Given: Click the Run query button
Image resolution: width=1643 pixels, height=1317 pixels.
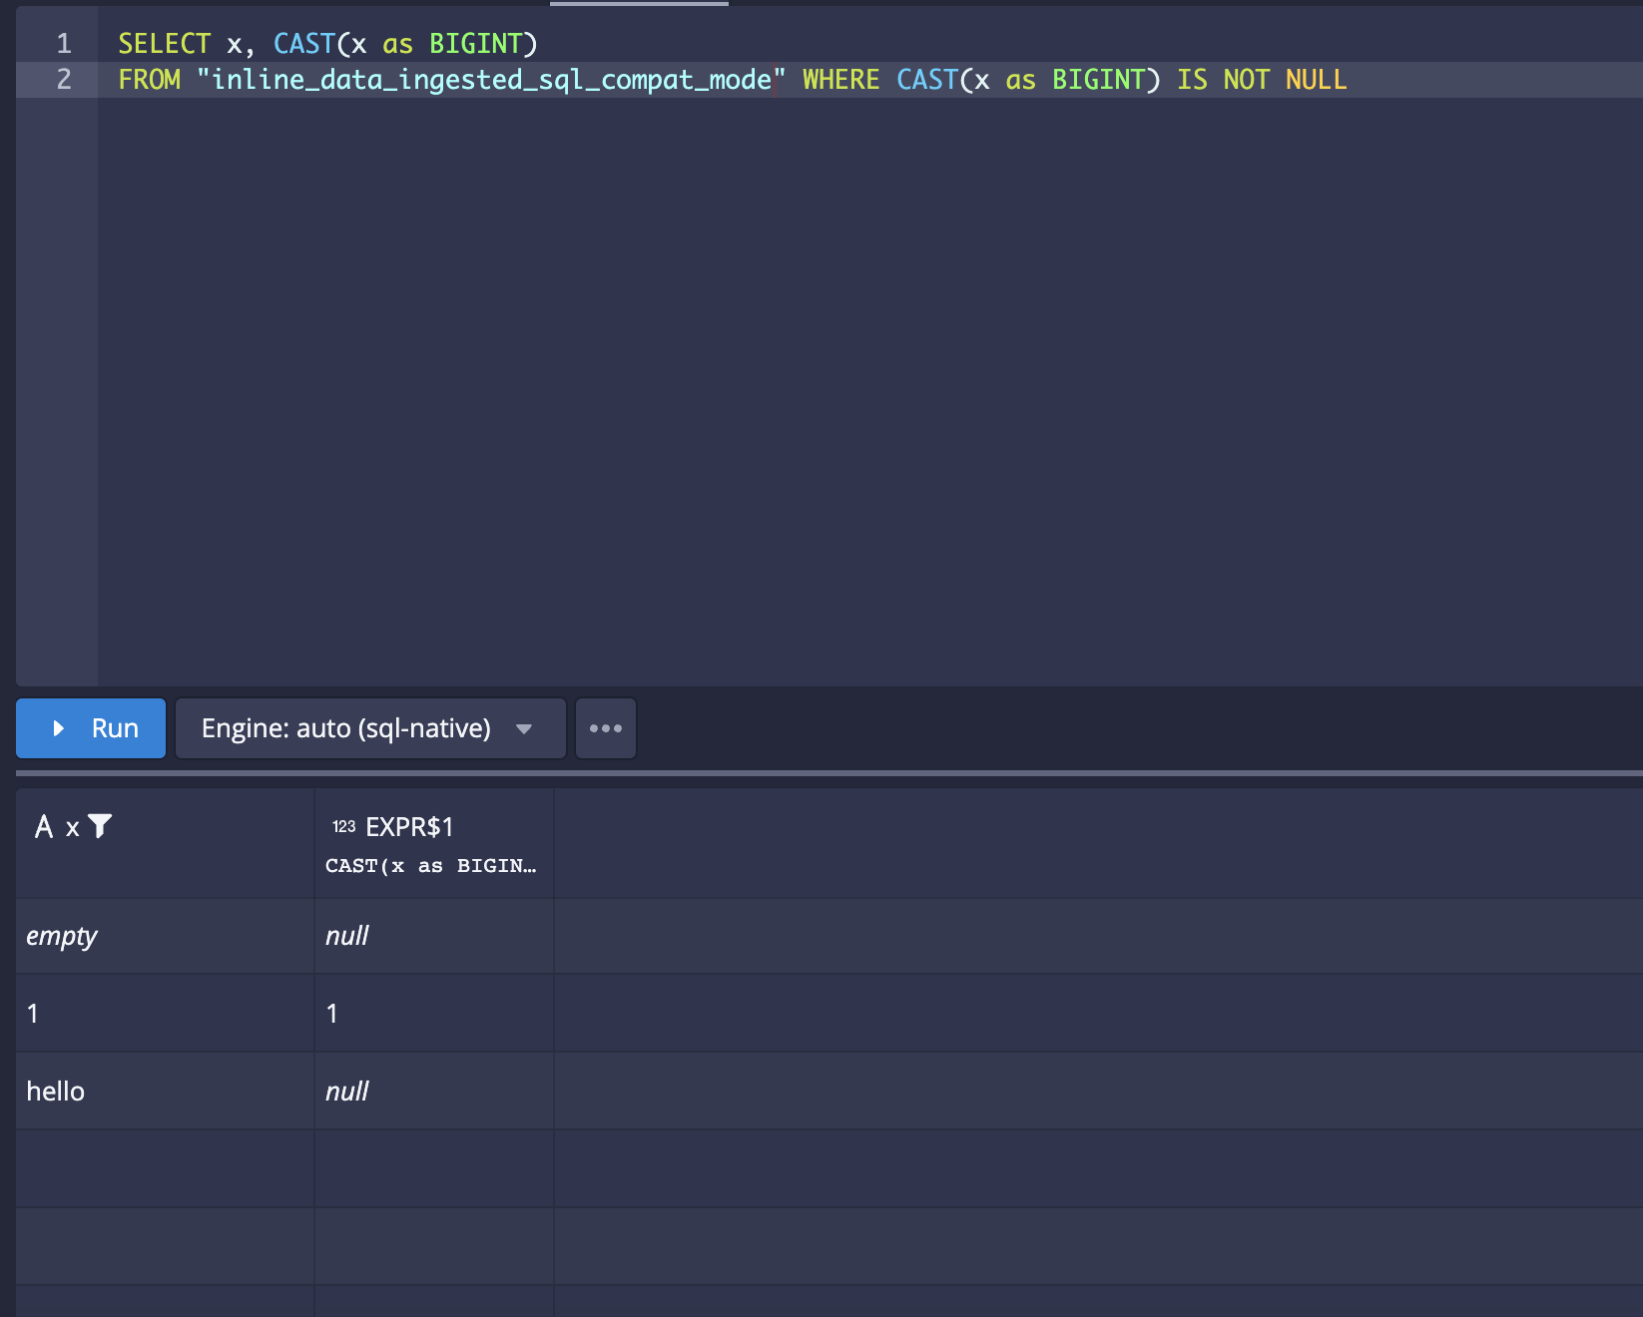Looking at the screenshot, I should 91,728.
